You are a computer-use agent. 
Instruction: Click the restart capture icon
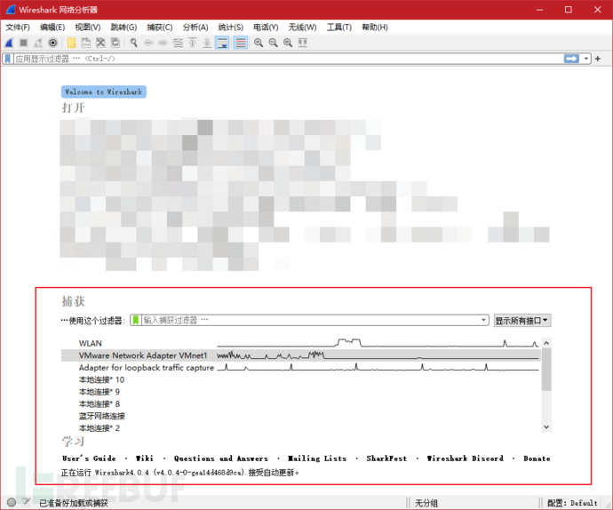click(x=38, y=43)
